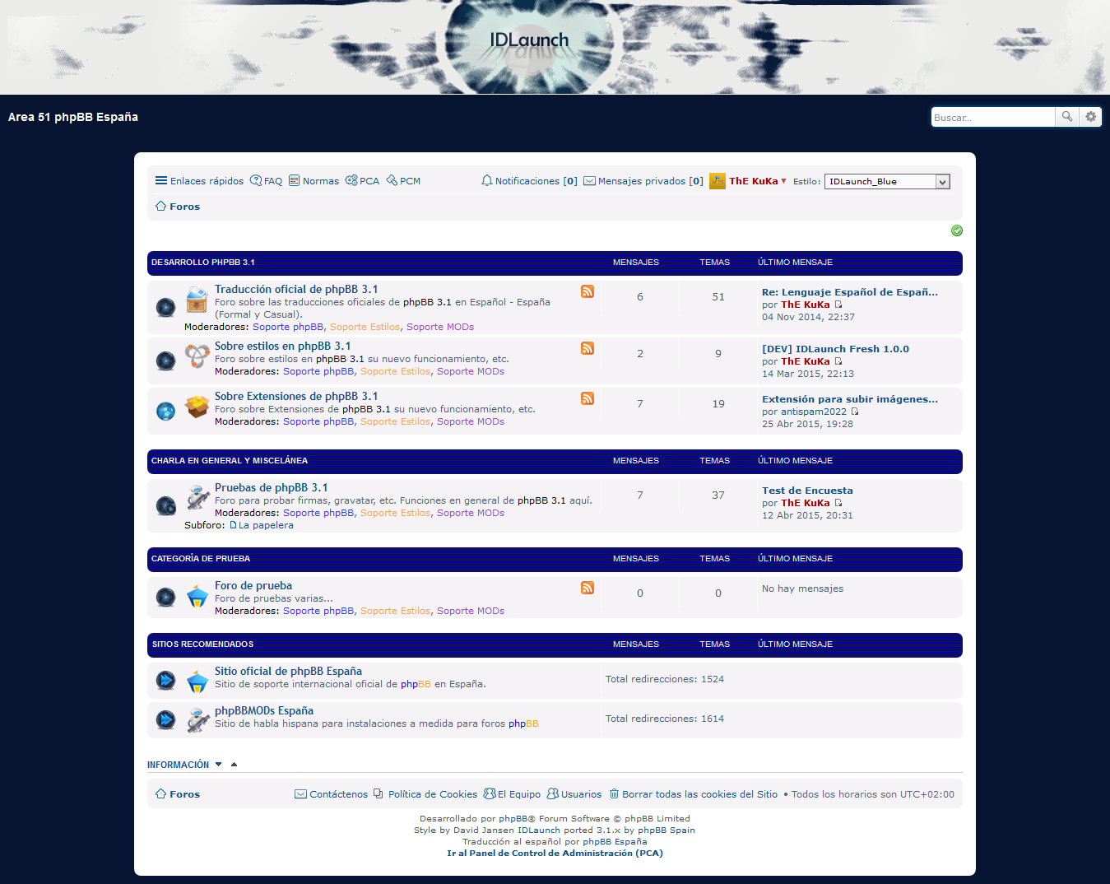
Task: Click the search magnifier icon button
Action: [x=1066, y=117]
